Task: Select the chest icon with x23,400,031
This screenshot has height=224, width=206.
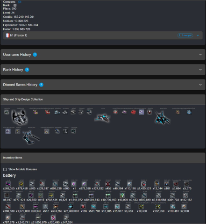Action: pos(71,207)
